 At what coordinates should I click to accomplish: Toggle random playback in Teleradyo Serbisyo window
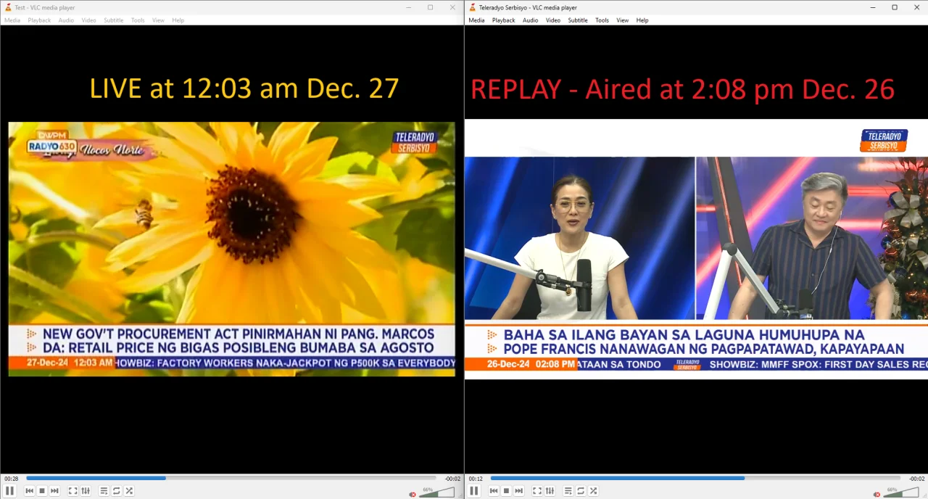[593, 491]
